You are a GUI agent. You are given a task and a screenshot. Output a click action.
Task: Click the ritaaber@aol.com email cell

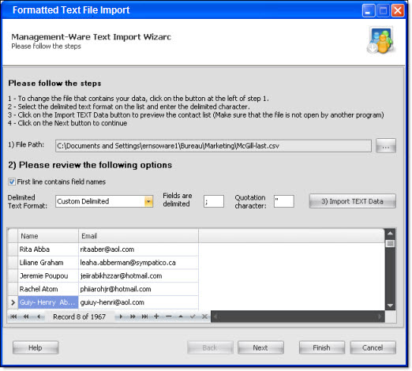(x=138, y=249)
